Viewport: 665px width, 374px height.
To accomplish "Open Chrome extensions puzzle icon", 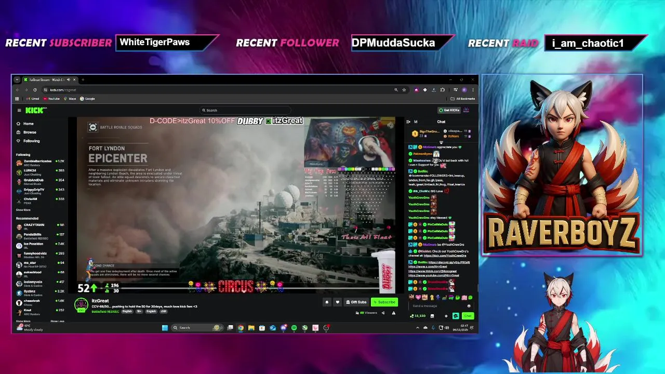I will point(443,90).
